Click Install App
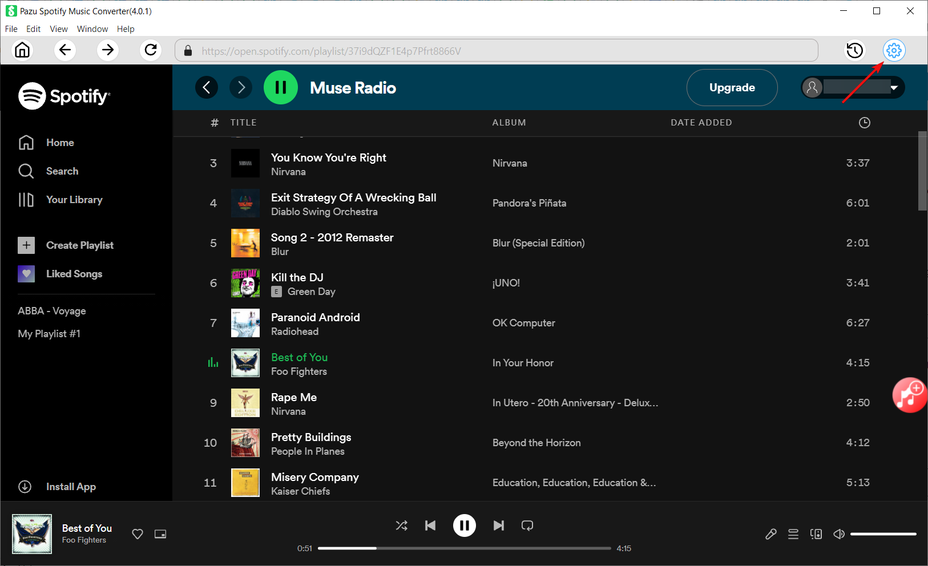The width and height of the screenshot is (928, 566). tap(57, 487)
